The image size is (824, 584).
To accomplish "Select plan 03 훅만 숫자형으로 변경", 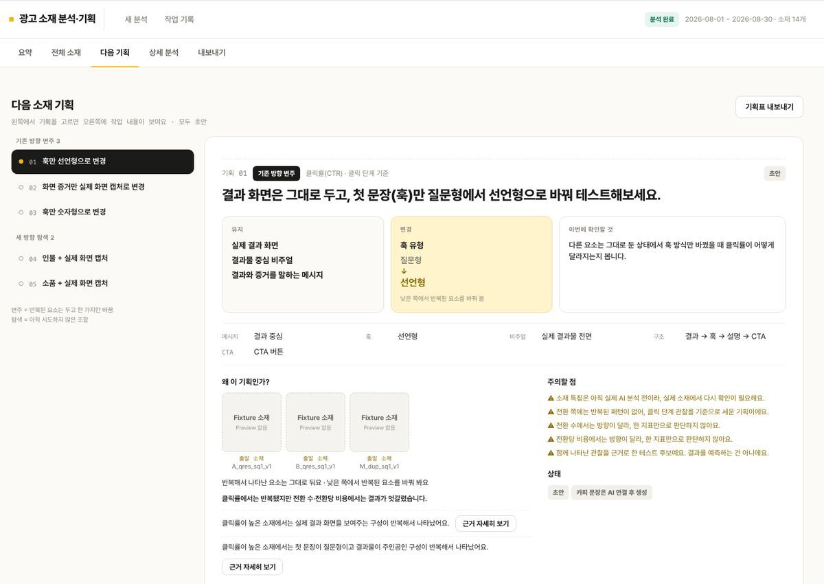I will click(102, 212).
